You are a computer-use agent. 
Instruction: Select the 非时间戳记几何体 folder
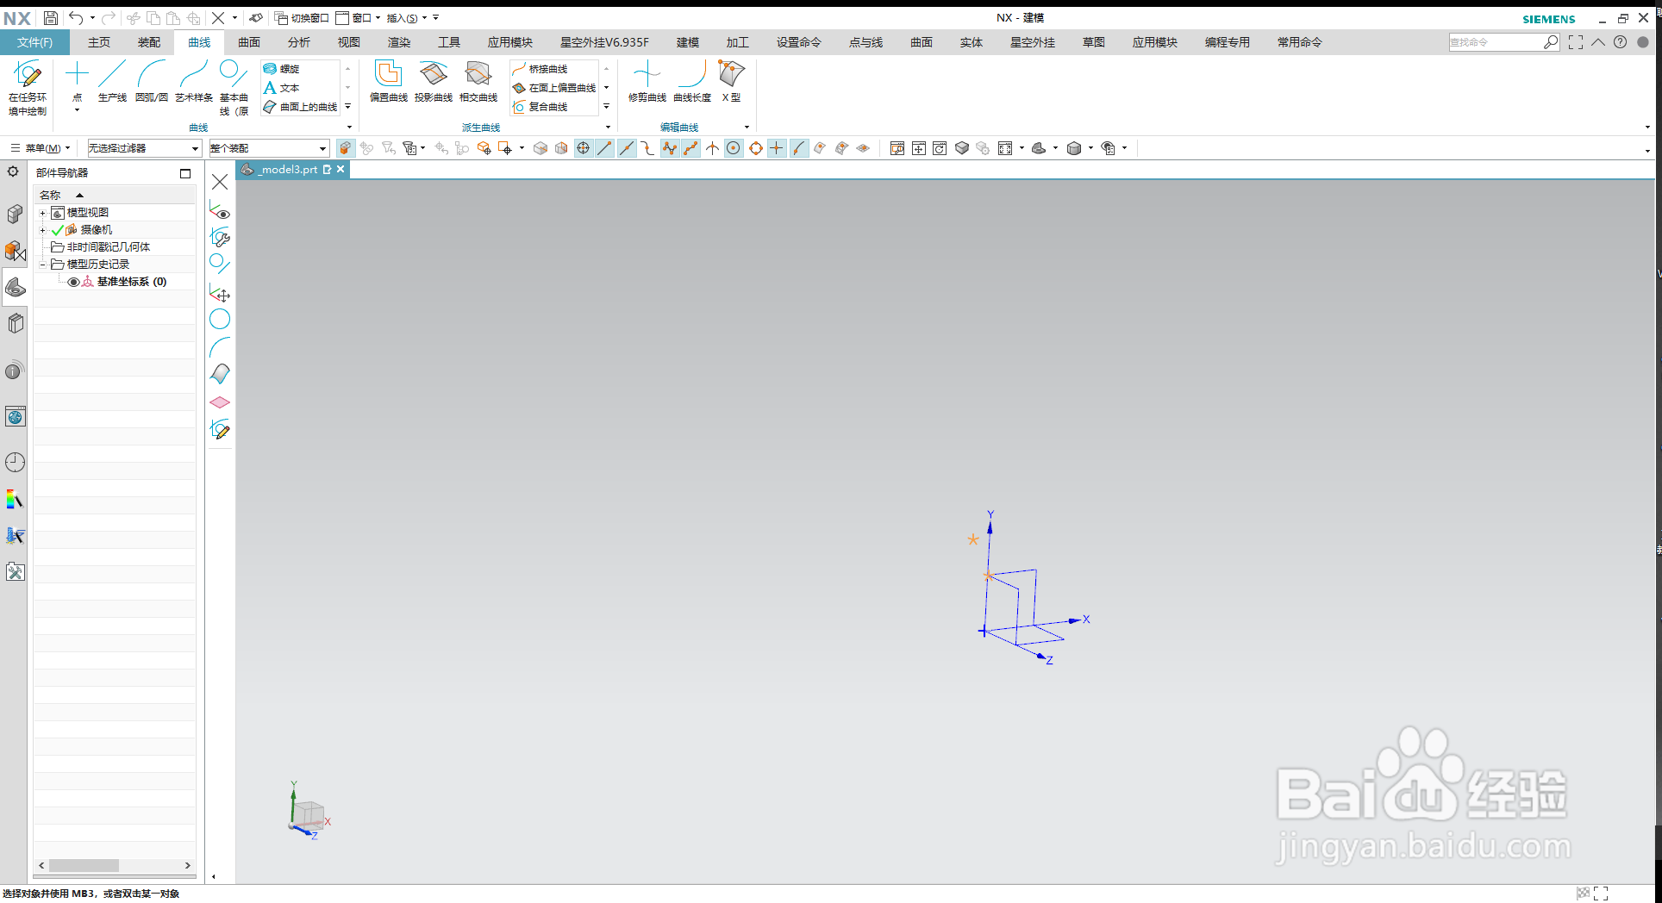click(x=109, y=247)
